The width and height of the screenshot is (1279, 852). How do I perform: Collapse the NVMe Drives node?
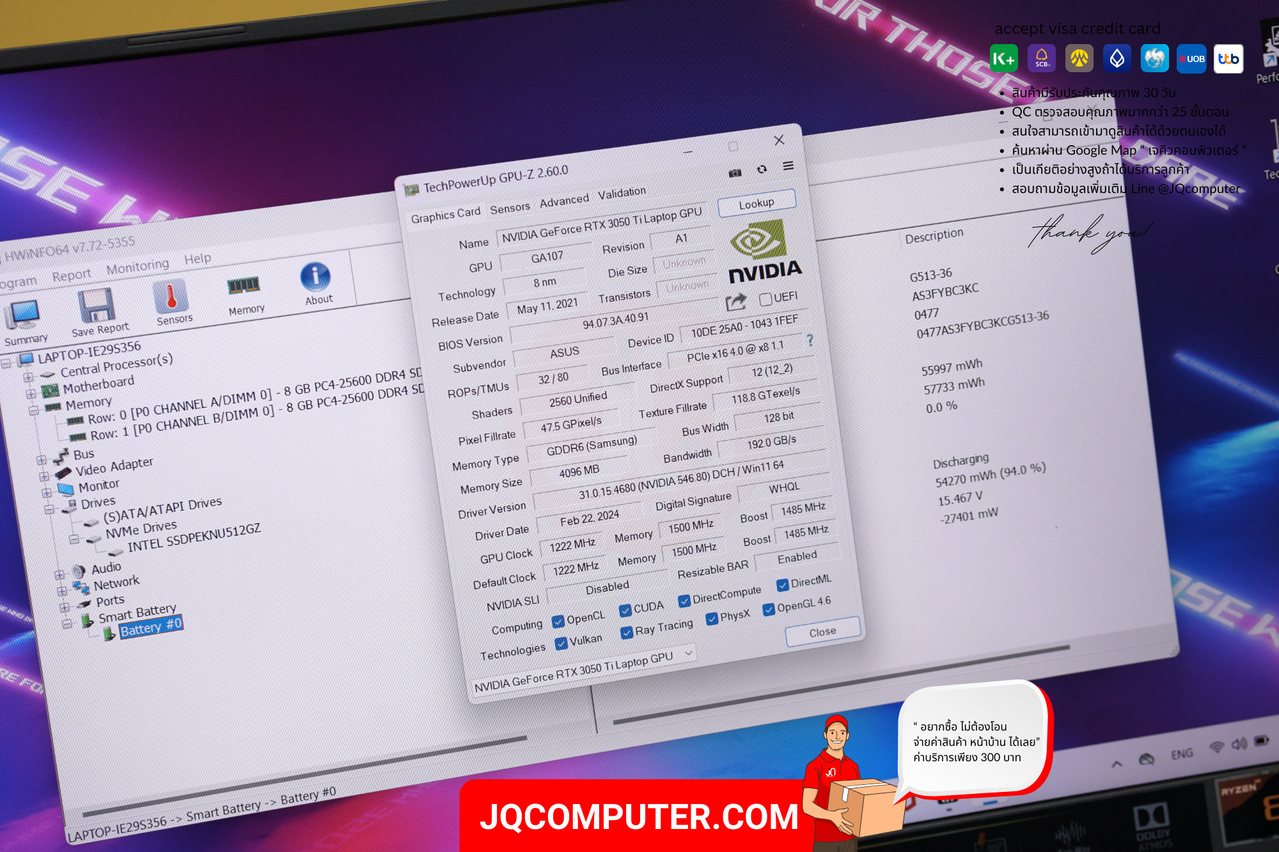pos(74,539)
